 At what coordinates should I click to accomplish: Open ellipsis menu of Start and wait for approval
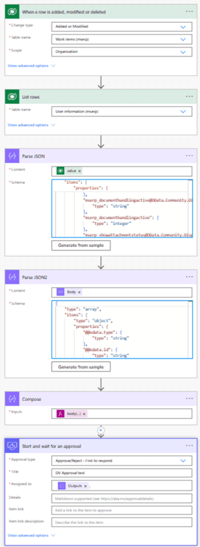click(189, 446)
